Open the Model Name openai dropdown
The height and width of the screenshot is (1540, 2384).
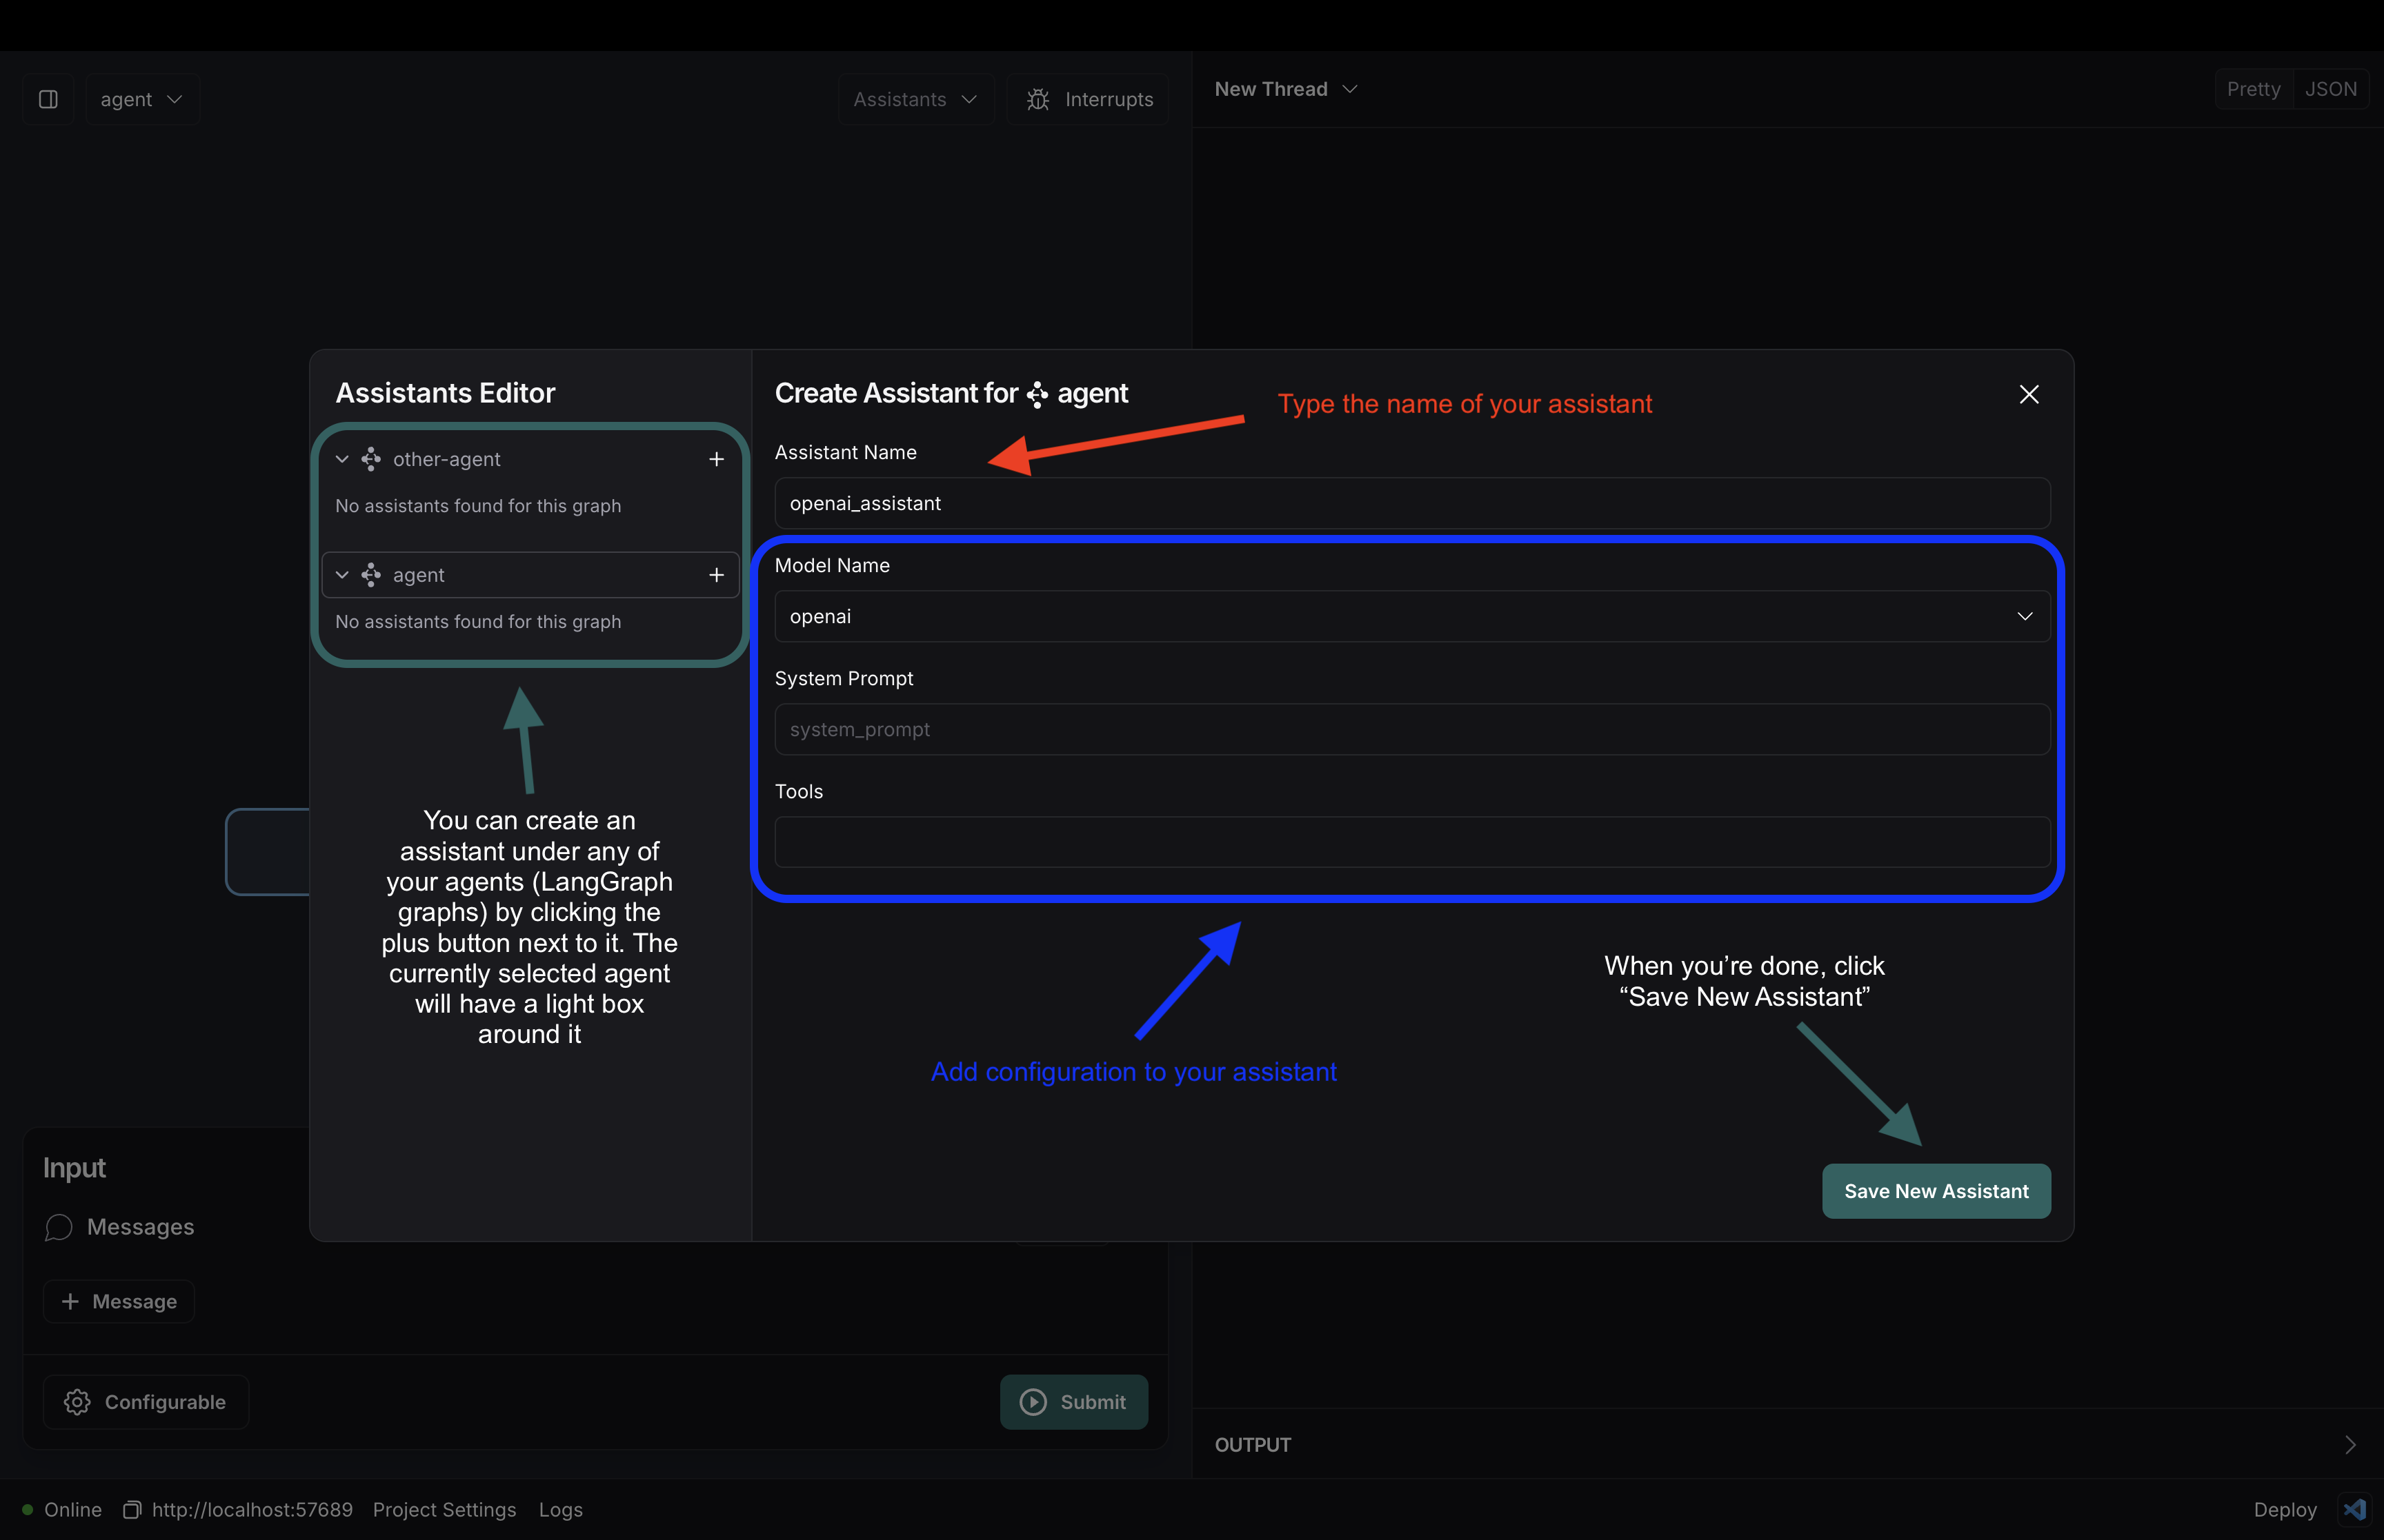coord(1411,616)
